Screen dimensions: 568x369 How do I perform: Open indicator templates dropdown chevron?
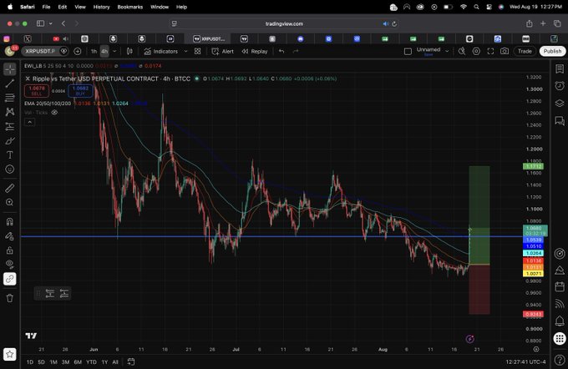(185, 52)
